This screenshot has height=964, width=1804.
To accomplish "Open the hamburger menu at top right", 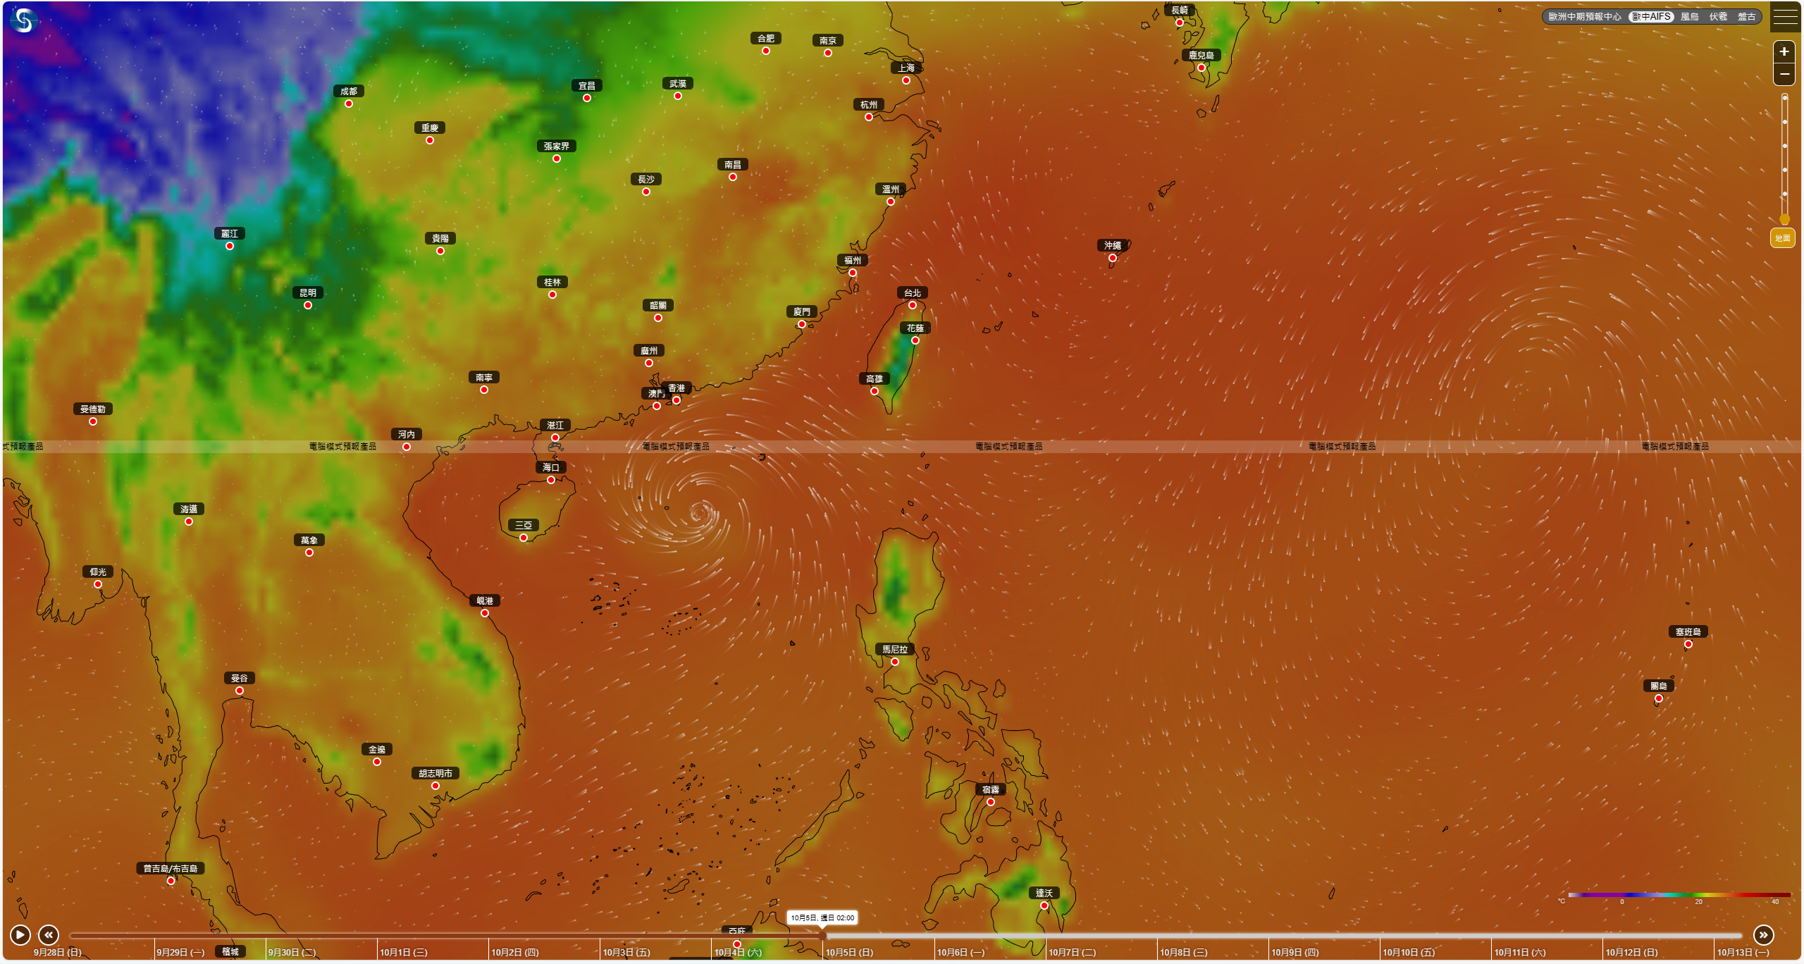I will [x=1785, y=16].
